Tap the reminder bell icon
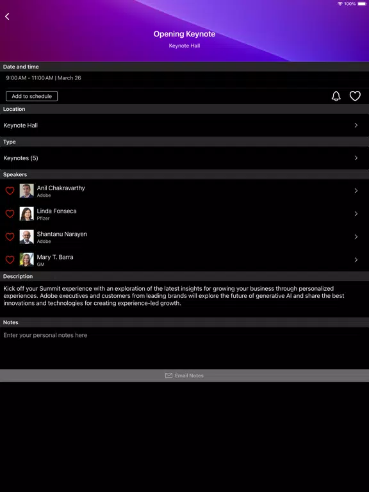Viewport: 369px width, 492px height. click(x=336, y=96)
